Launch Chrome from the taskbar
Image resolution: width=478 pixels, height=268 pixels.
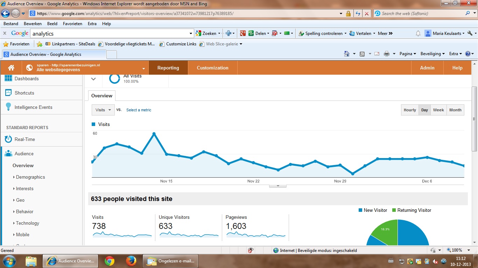click(110, 261)
